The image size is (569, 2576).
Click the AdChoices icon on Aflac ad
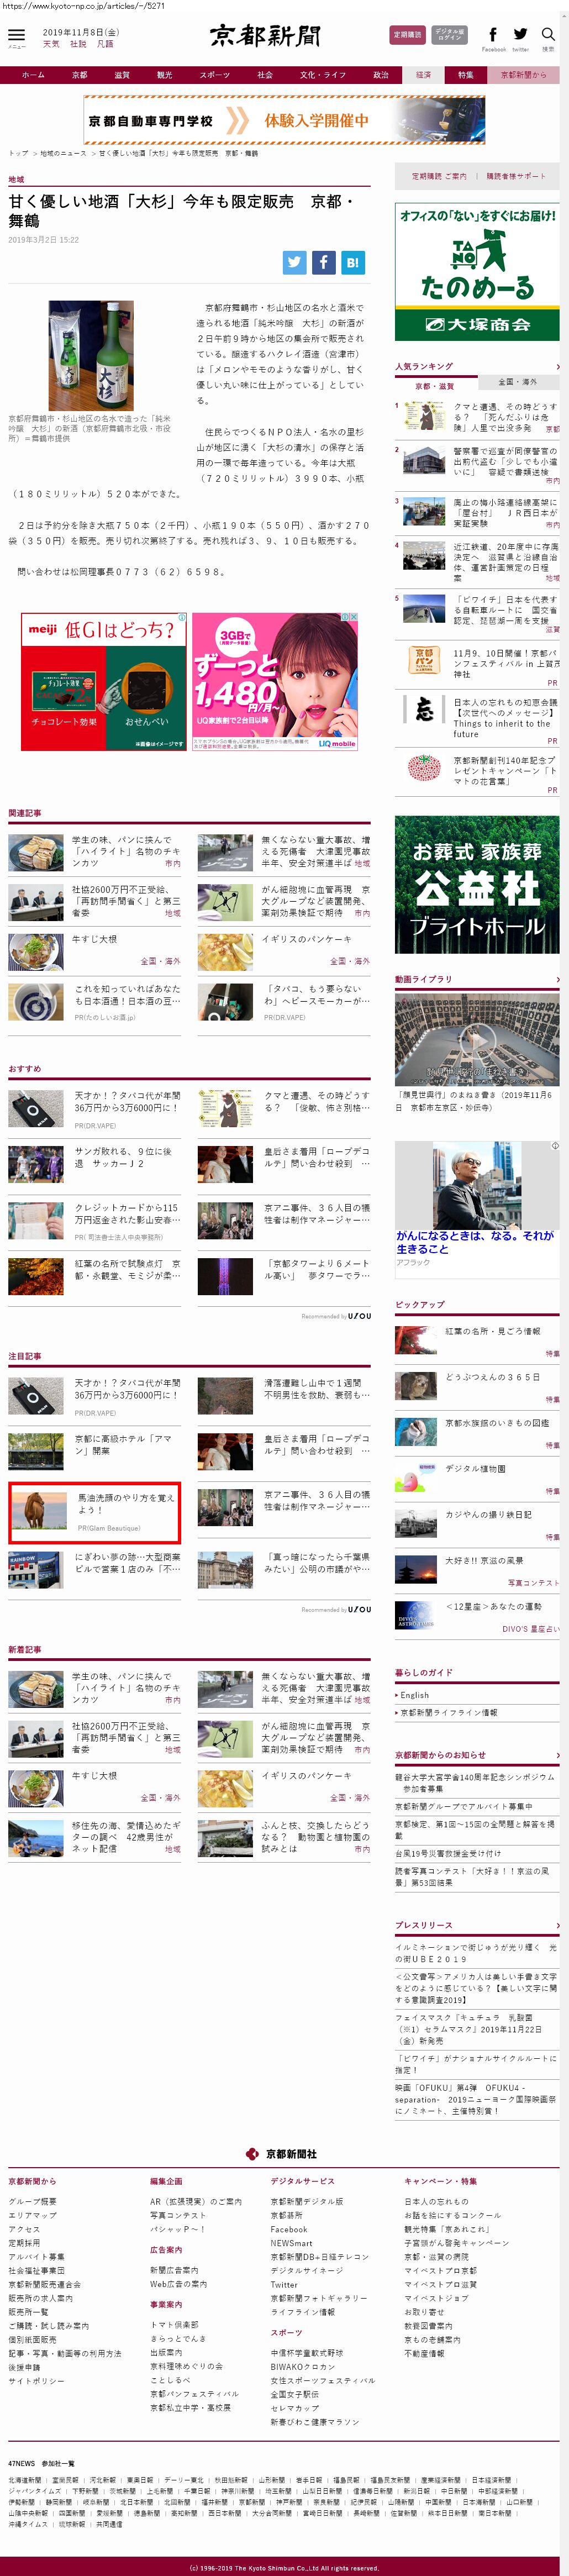(x=556, y=1146)
